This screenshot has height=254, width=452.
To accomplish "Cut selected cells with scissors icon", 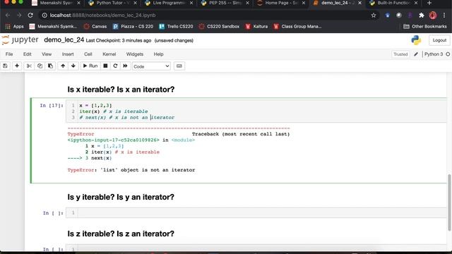I will (29, 66).
